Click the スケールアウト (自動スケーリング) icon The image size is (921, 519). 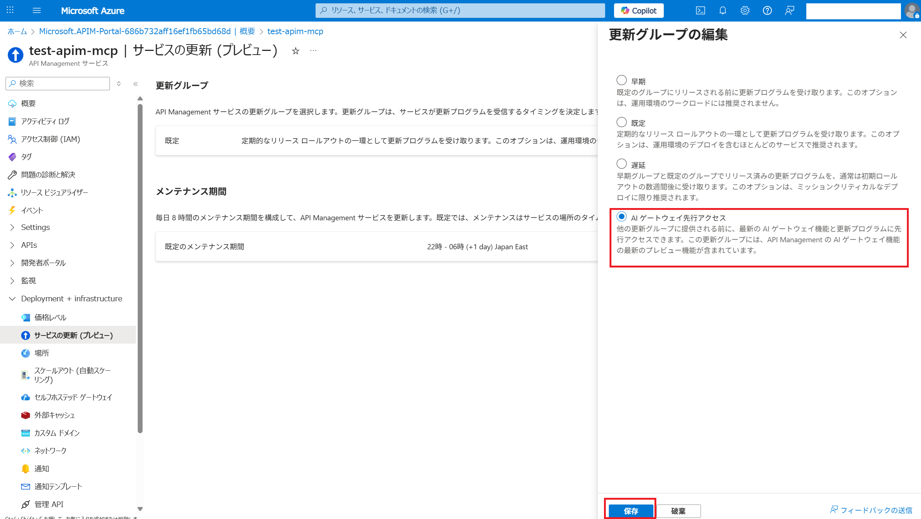[26, 375]
